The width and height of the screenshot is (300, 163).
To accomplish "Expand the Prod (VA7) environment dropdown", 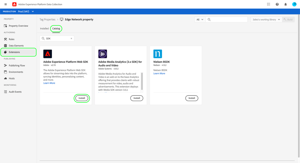I will tap(26, 12).
